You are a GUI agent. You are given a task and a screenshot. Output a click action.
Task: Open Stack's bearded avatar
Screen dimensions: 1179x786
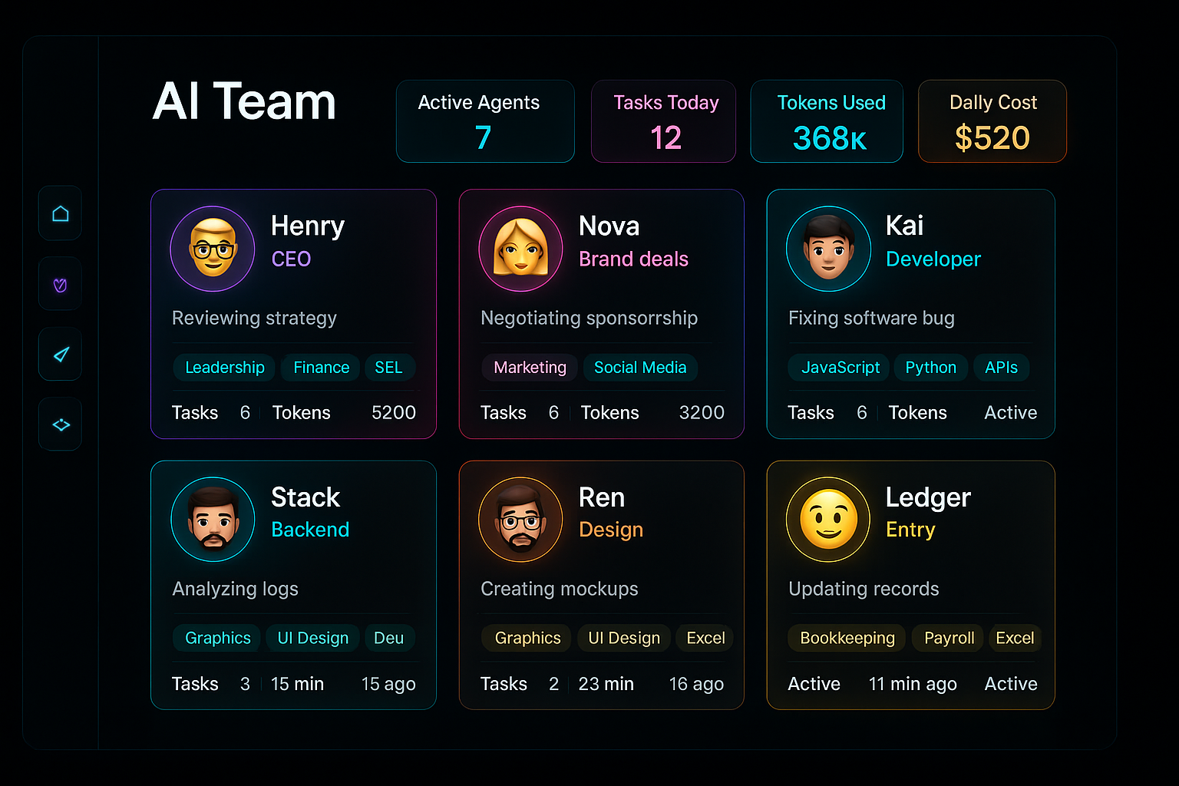point(213,519)
